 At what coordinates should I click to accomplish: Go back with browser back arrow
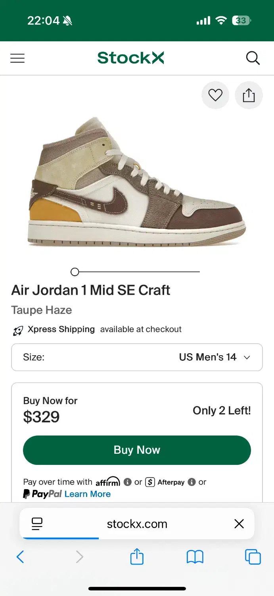click(20, 557)
